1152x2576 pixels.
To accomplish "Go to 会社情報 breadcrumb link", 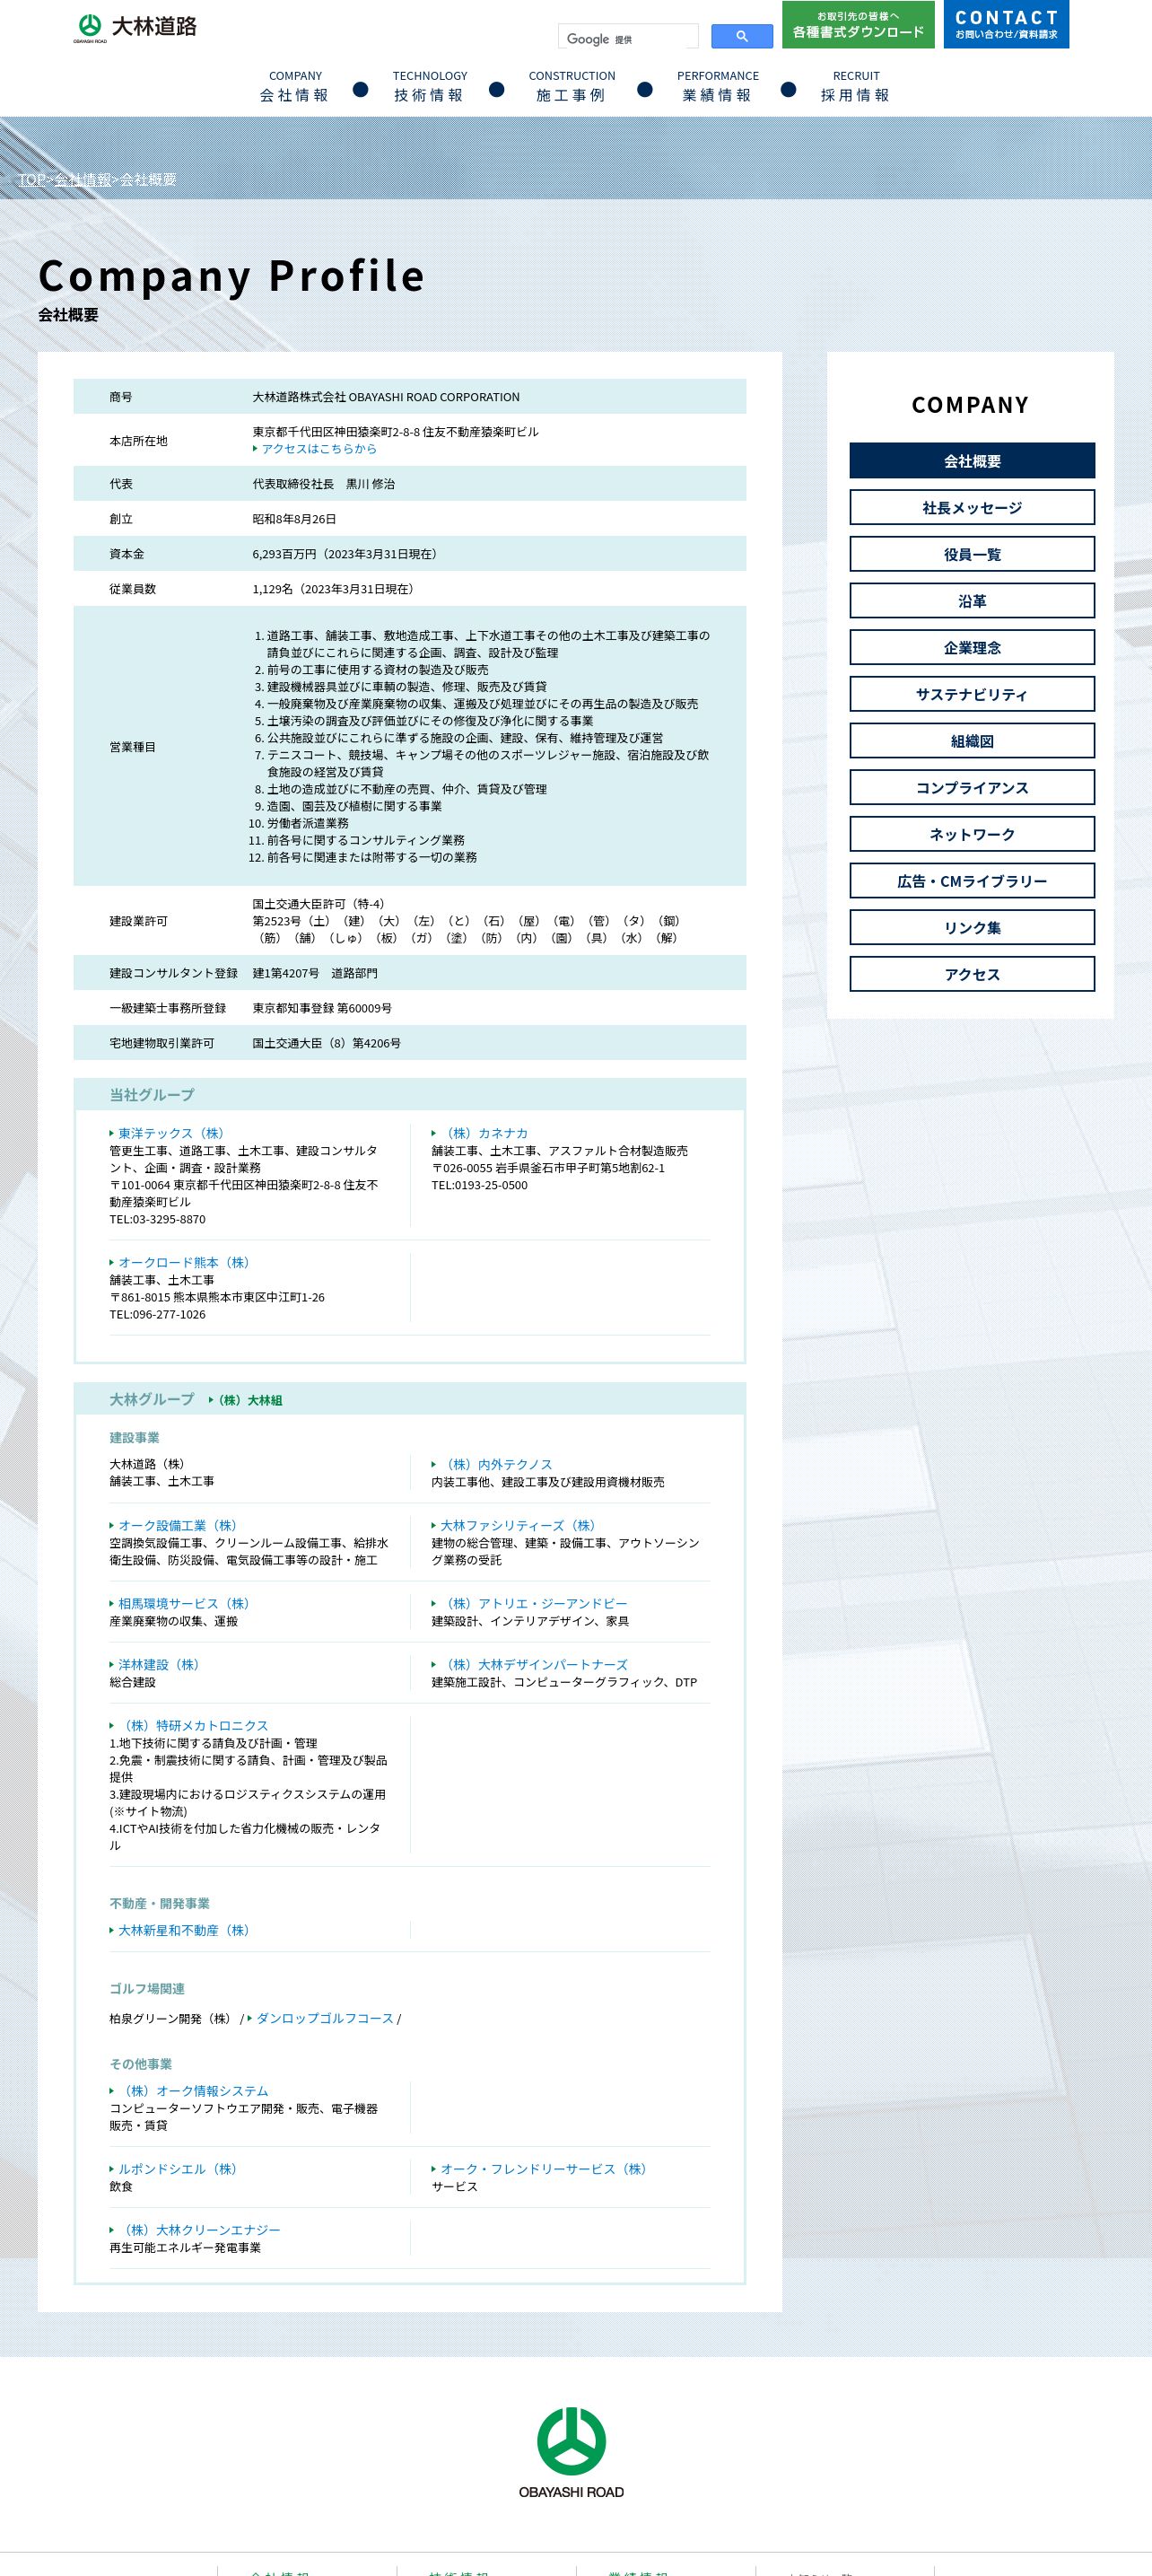I will click(x=82, y=179).
